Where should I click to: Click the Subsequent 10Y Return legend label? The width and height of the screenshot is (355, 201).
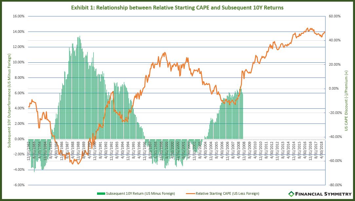(x=140, y=193)
